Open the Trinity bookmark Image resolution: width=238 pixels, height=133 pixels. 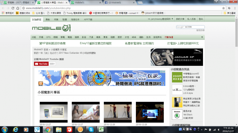(75, 13)
